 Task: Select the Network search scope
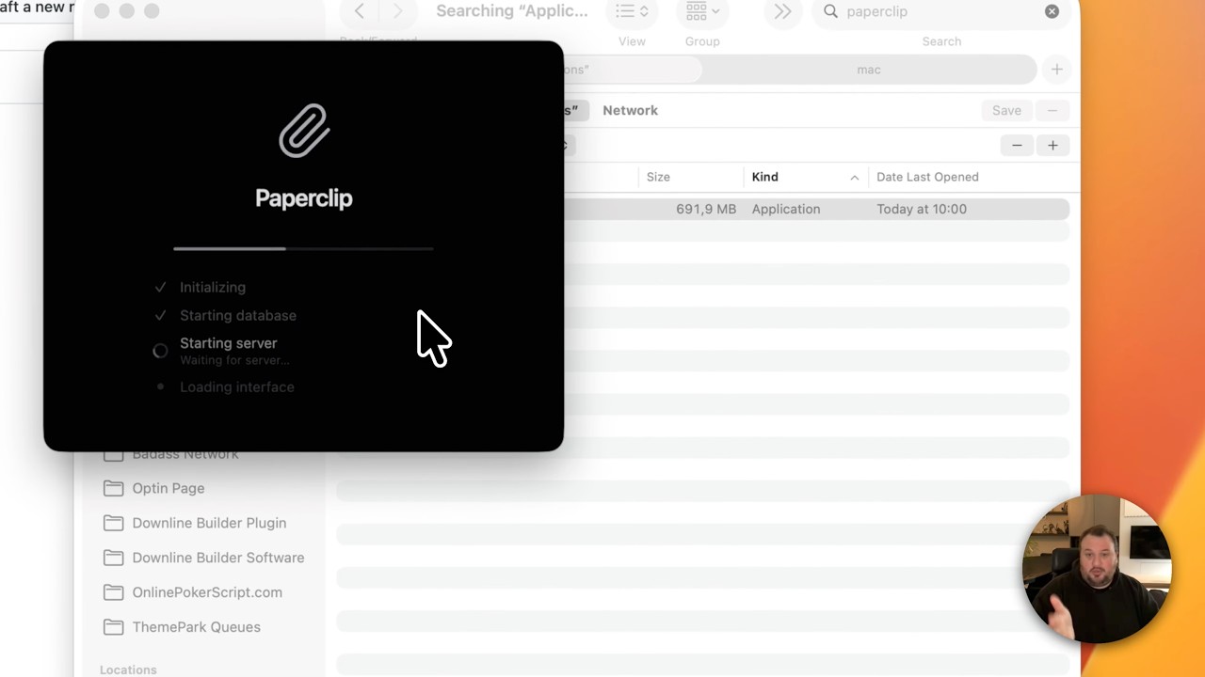pos(630,110)
